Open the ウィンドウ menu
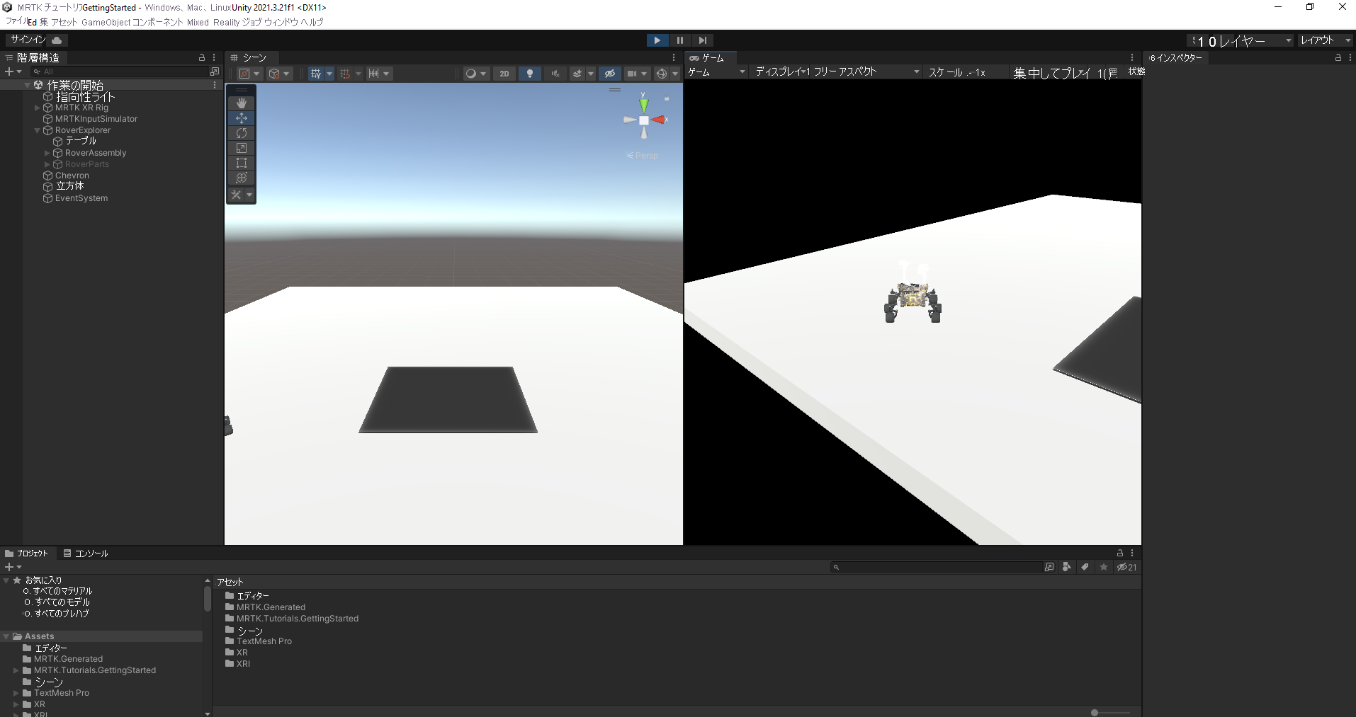This screenshot has height=717, width=1356. pos(281,22)
